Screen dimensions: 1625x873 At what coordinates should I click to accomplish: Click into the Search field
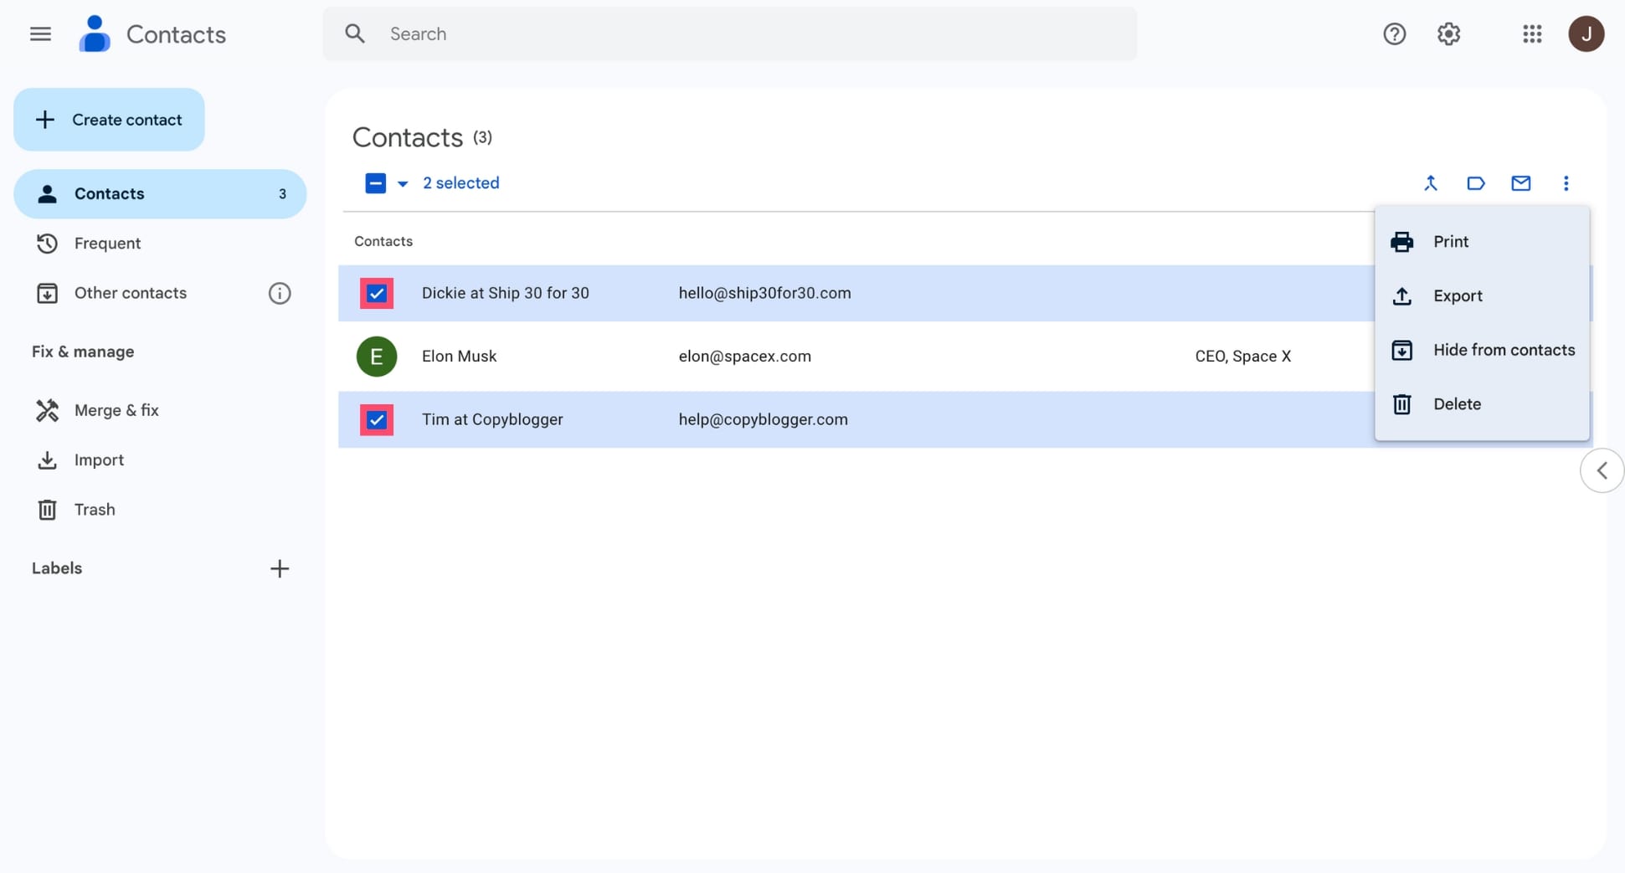tap(730, 33)
